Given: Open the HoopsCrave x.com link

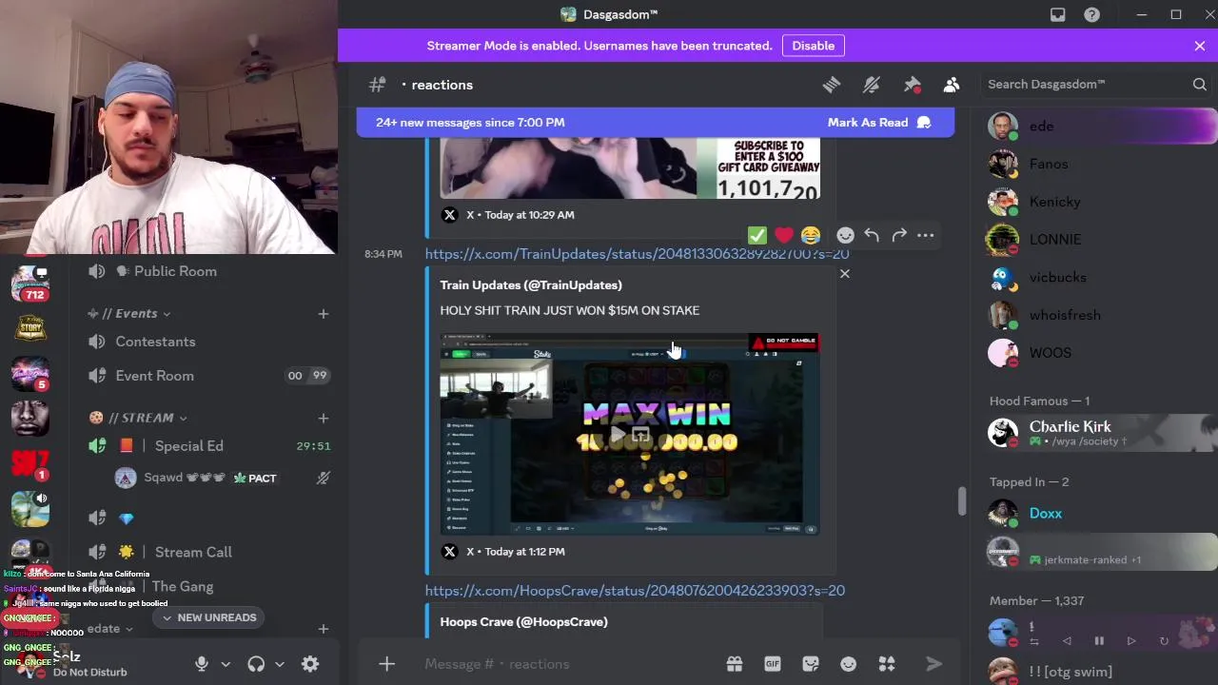Looking at the screenshot, I should (x=635, y=591).
